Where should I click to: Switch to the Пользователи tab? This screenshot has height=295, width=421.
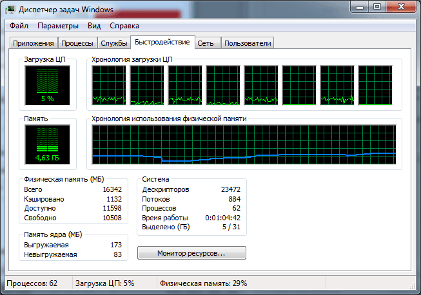point(248,43)
